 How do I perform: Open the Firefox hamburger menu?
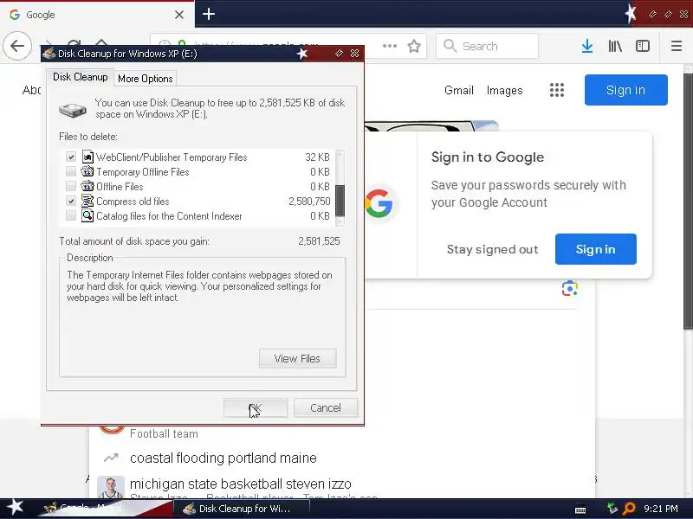(x=677, y=46)
